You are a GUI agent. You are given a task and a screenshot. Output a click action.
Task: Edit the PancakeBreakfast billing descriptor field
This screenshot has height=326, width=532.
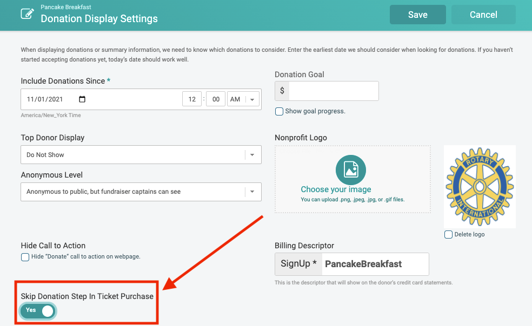click(375, 264)
